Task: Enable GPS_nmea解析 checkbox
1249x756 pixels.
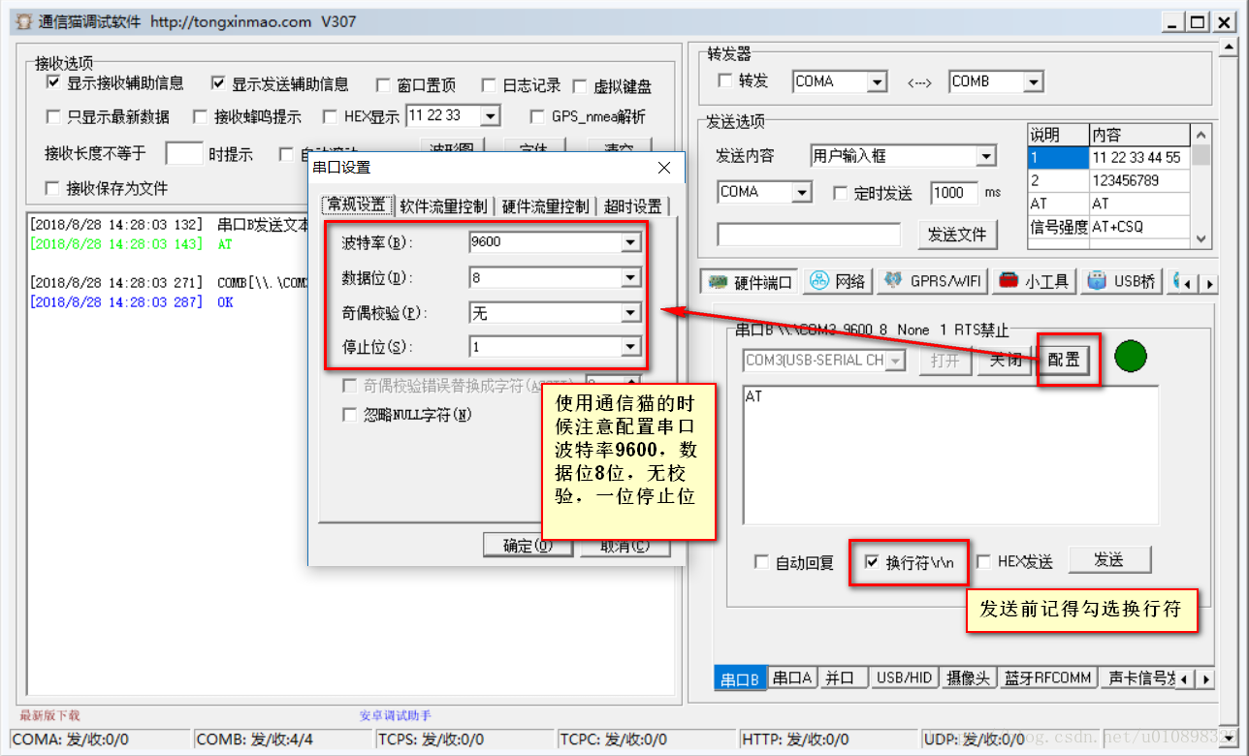Action: 536,117
